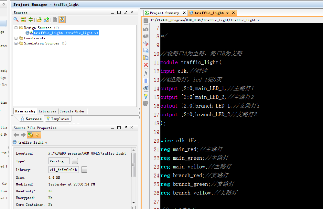This screenshot has height=209, width=323.
Task: Expand the Constraints folder
Action: point(16,38)
